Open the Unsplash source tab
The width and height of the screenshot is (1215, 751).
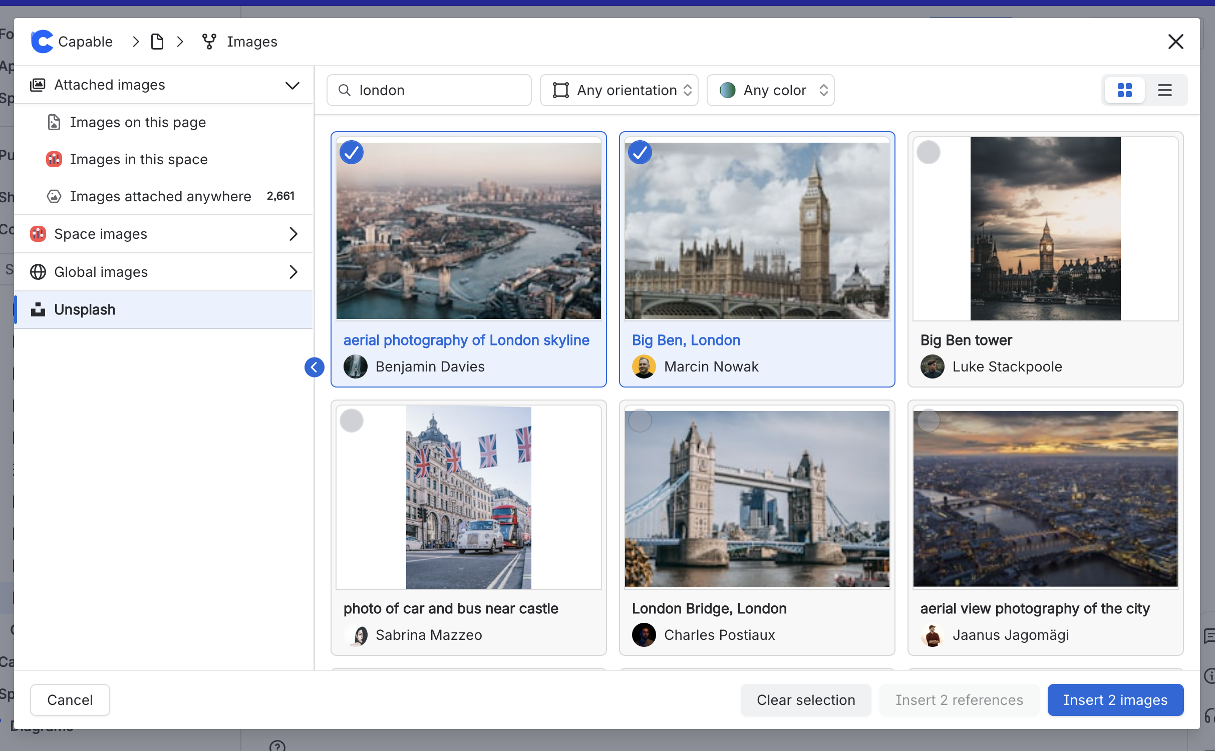[85, 309]
